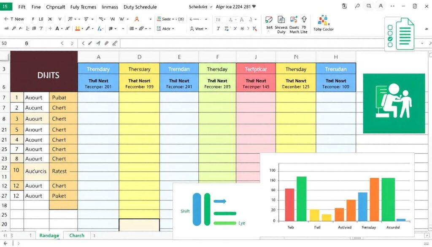
Task: Open the Chpncalt menu
Action: point(56,7)
